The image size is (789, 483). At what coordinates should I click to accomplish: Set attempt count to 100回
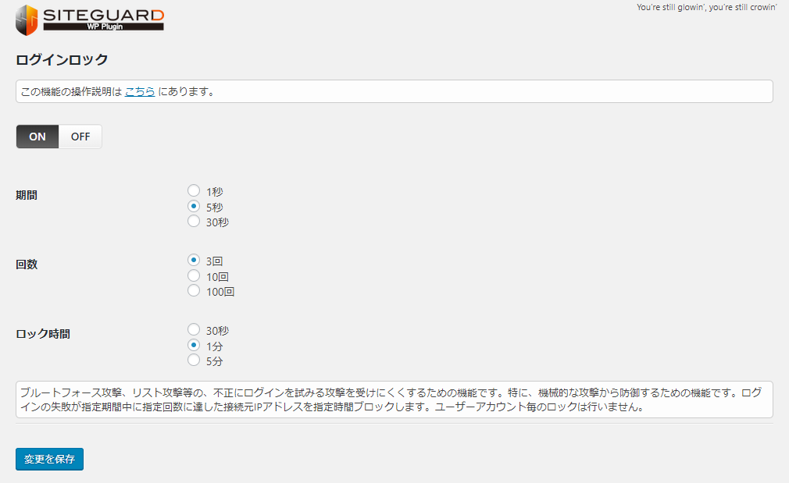tap(194, 291)
